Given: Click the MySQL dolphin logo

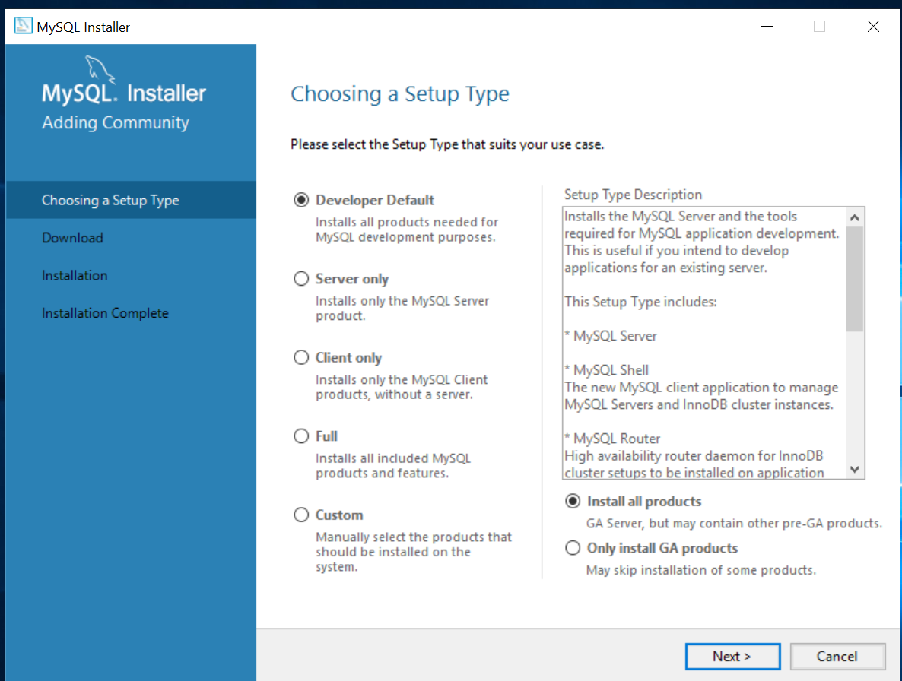Looking at the screenshot, I should (x=100, y=69).
